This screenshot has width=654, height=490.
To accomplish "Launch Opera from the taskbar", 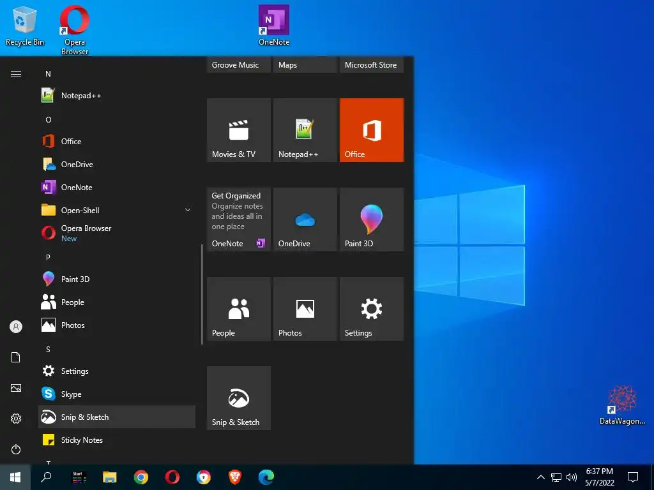I will coord(172,477).
